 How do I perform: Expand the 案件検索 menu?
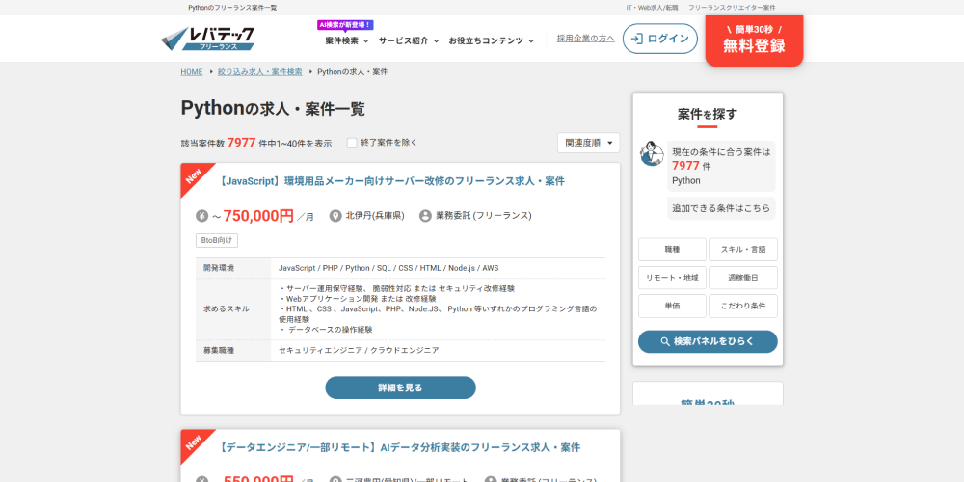point(347,40)
